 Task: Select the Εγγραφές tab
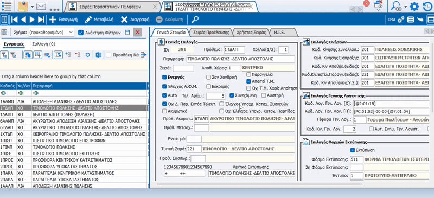pos(14,44)
